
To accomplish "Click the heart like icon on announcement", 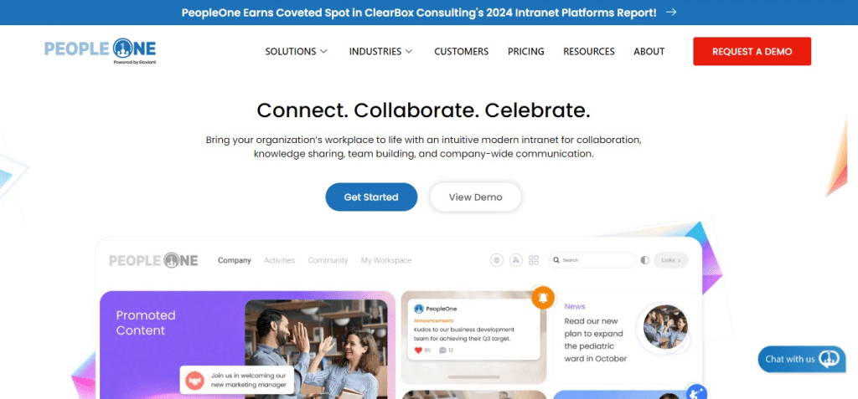I will tap(419, 350).
